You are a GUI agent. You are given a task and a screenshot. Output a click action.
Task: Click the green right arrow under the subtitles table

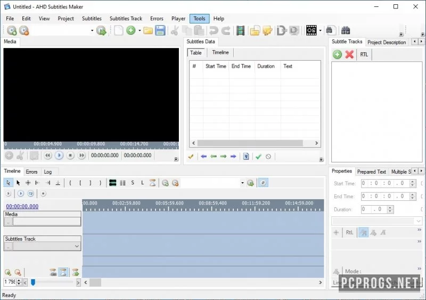[x=223, y=156]
